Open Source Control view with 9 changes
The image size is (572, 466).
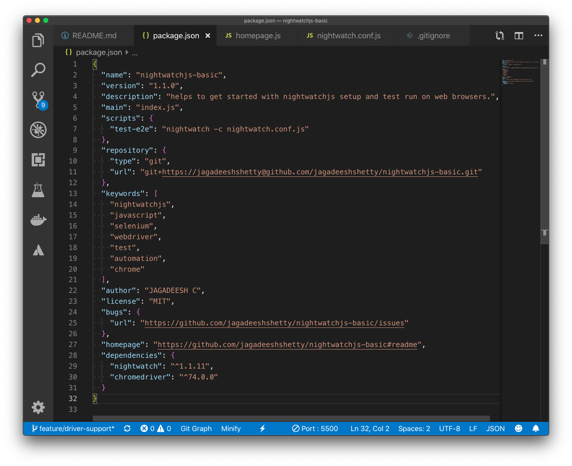tap(39, 100)
